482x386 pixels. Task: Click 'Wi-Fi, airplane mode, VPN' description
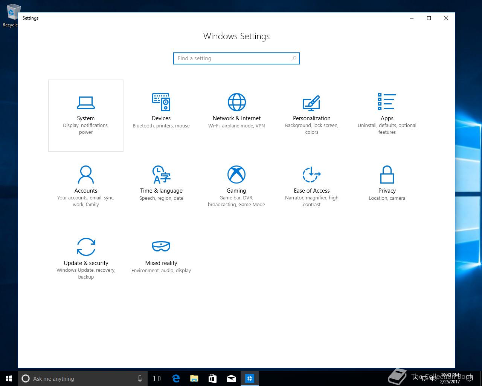tap(236, 126)
